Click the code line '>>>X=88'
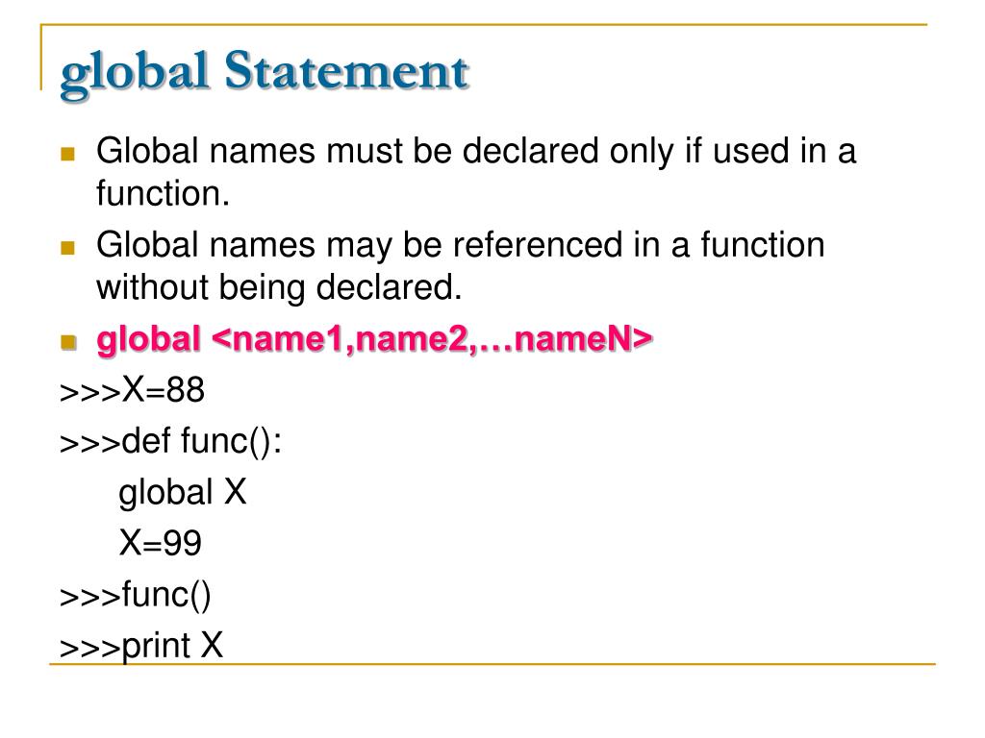 click(x=132, y=390)
